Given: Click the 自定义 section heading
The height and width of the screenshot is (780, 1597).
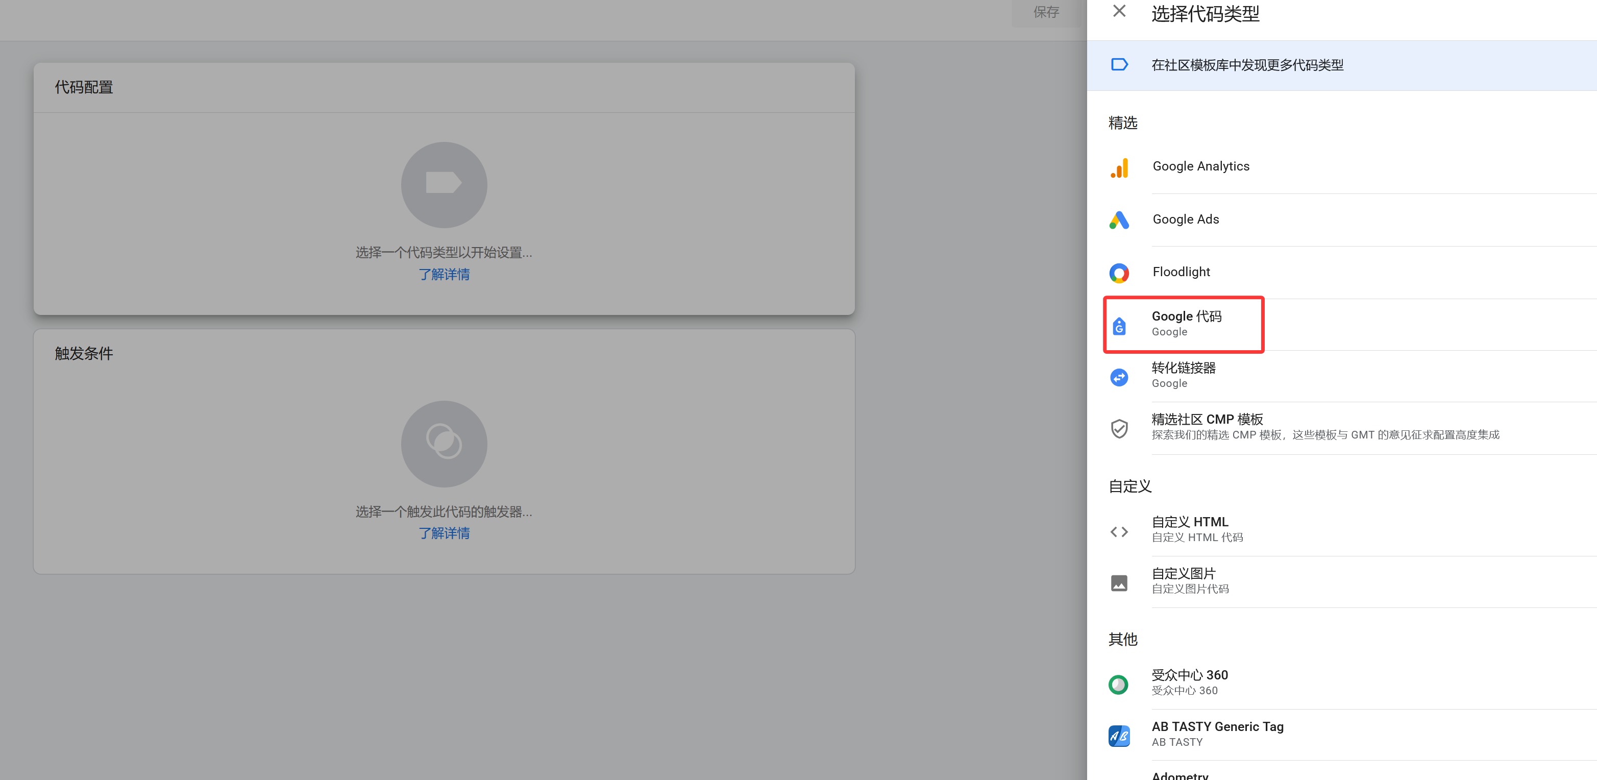Looking at the screenshot, I should (x=1129, y=486).
